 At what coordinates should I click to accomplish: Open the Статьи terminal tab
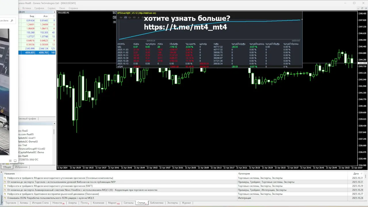tap(142, 203)
